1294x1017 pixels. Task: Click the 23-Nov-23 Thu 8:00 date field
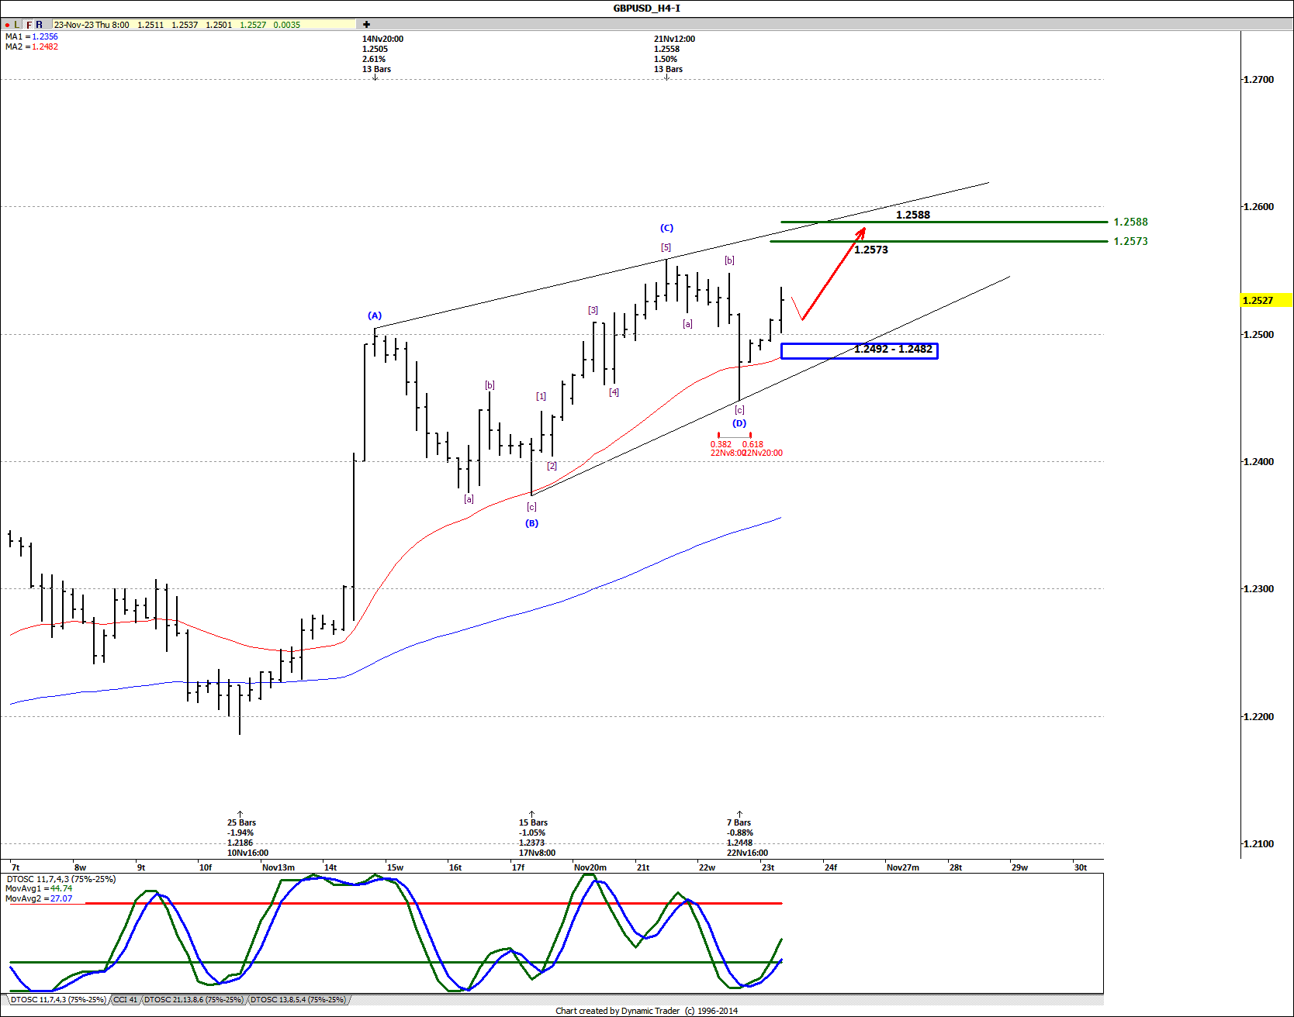(92, 24)
